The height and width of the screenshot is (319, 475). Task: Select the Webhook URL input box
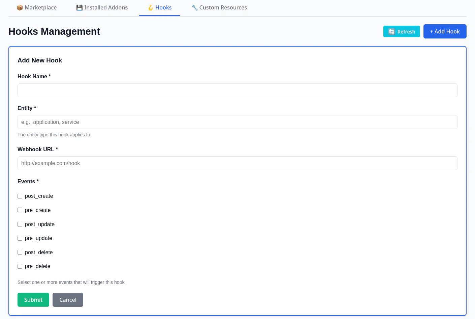pos(237,163)
